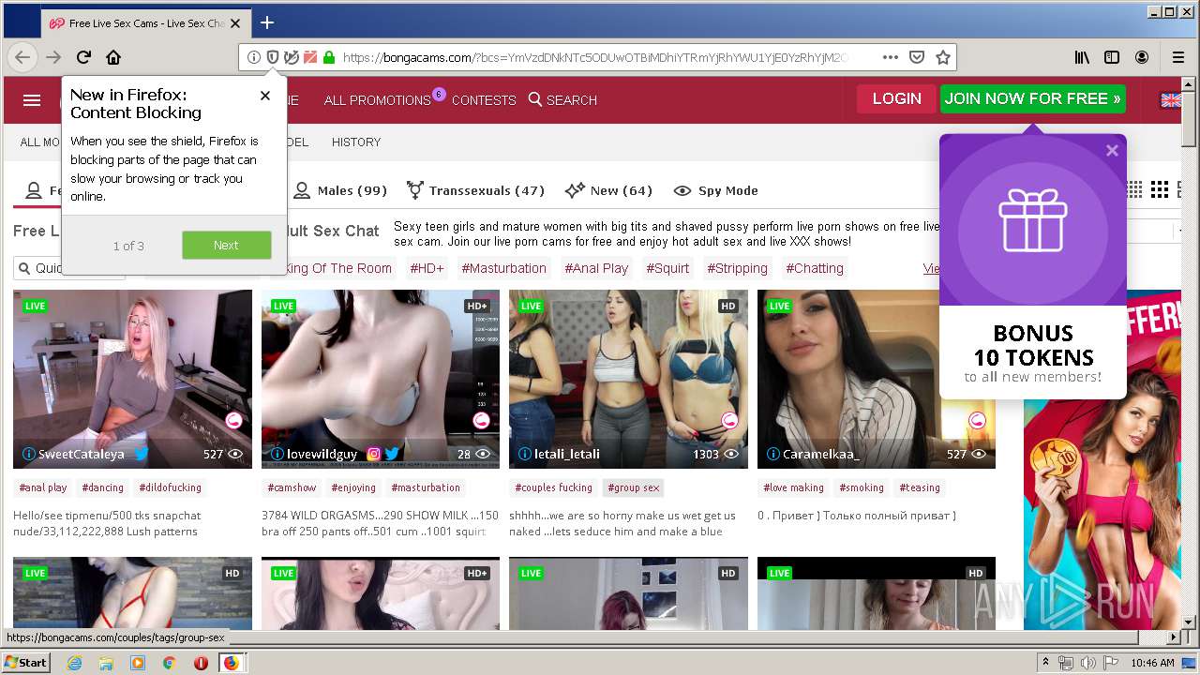
Task: Open a new browser tab with plus button
Action: pos(267,22)
